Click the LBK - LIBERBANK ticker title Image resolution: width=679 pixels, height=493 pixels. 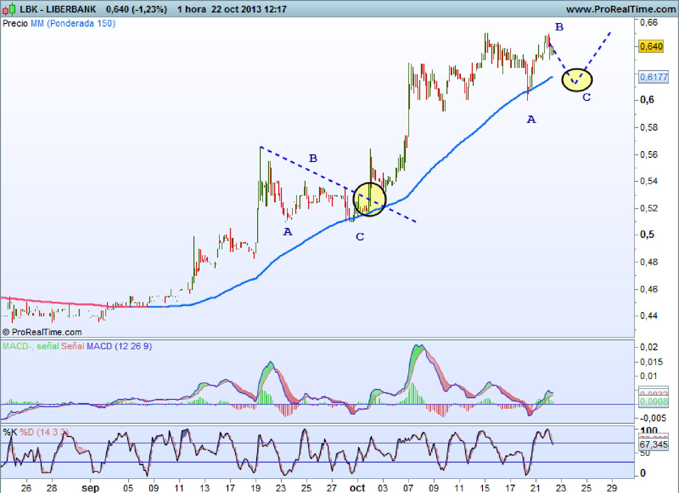[x=58, y=9]
